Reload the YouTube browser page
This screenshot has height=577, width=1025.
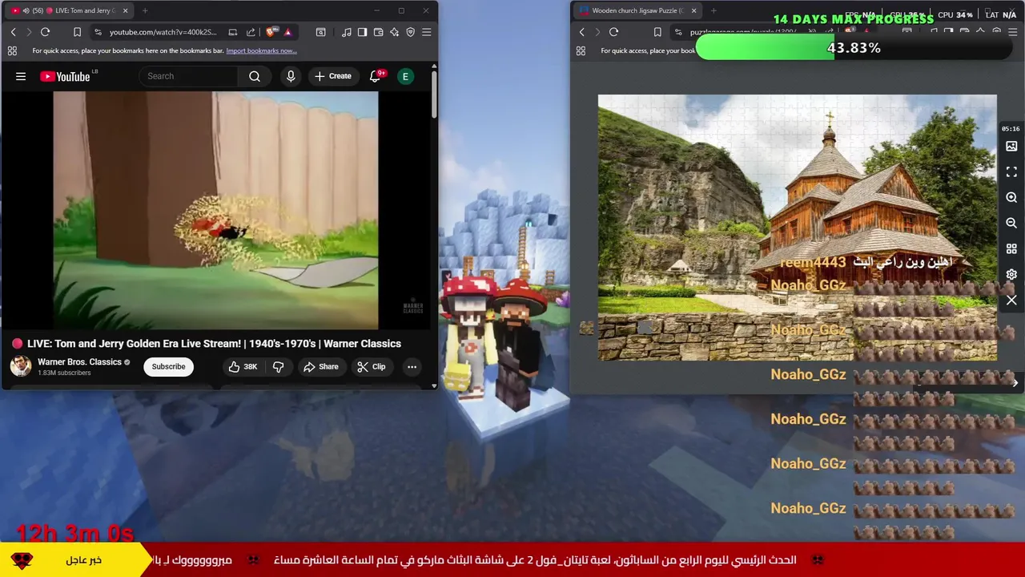click(45, 32)
